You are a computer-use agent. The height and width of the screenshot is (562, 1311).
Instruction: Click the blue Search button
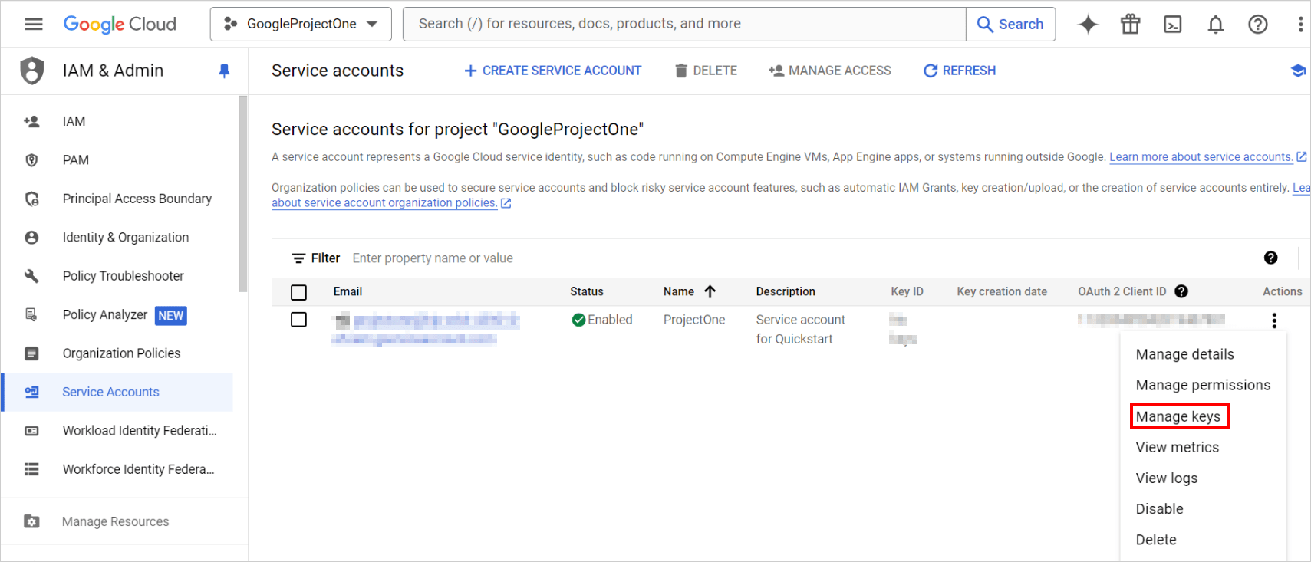pyautogui.click(x=1010, y=24)
